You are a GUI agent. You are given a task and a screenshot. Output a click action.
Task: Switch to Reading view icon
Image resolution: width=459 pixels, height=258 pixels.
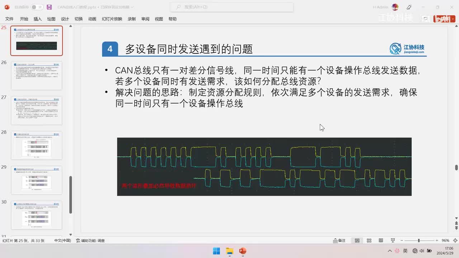[381, 240]
